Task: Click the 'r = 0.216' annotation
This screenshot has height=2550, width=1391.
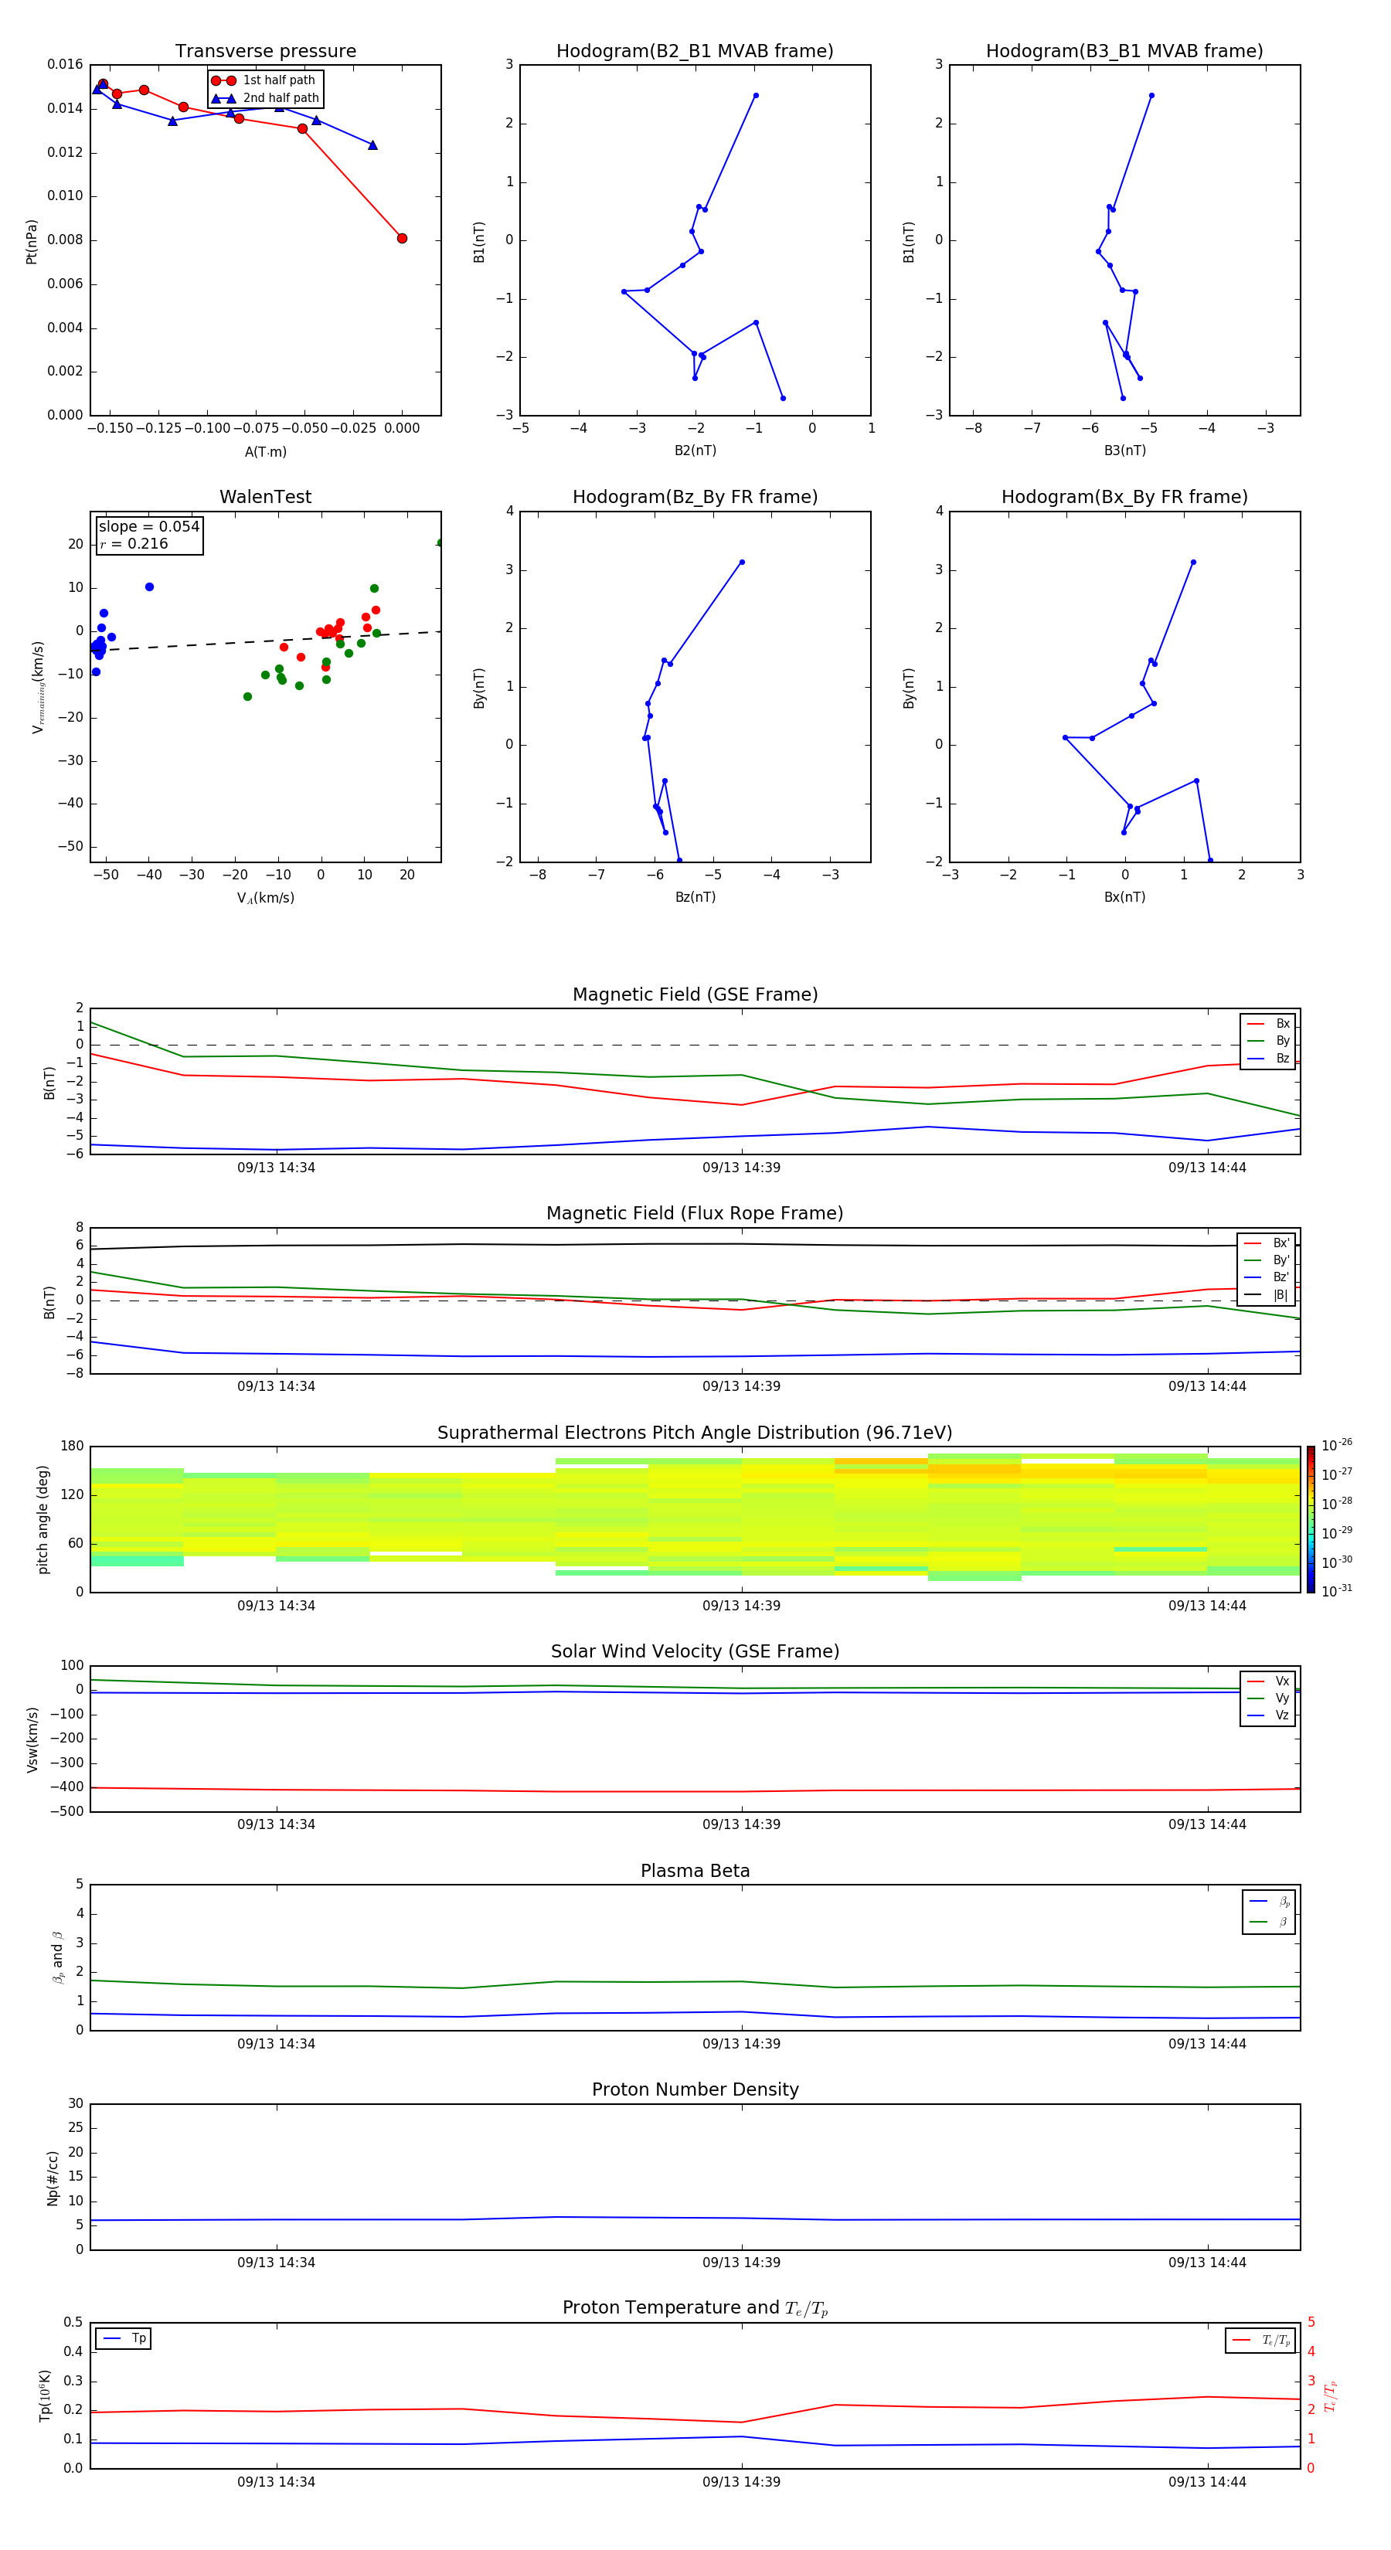Action: click(x=134, y=543)
